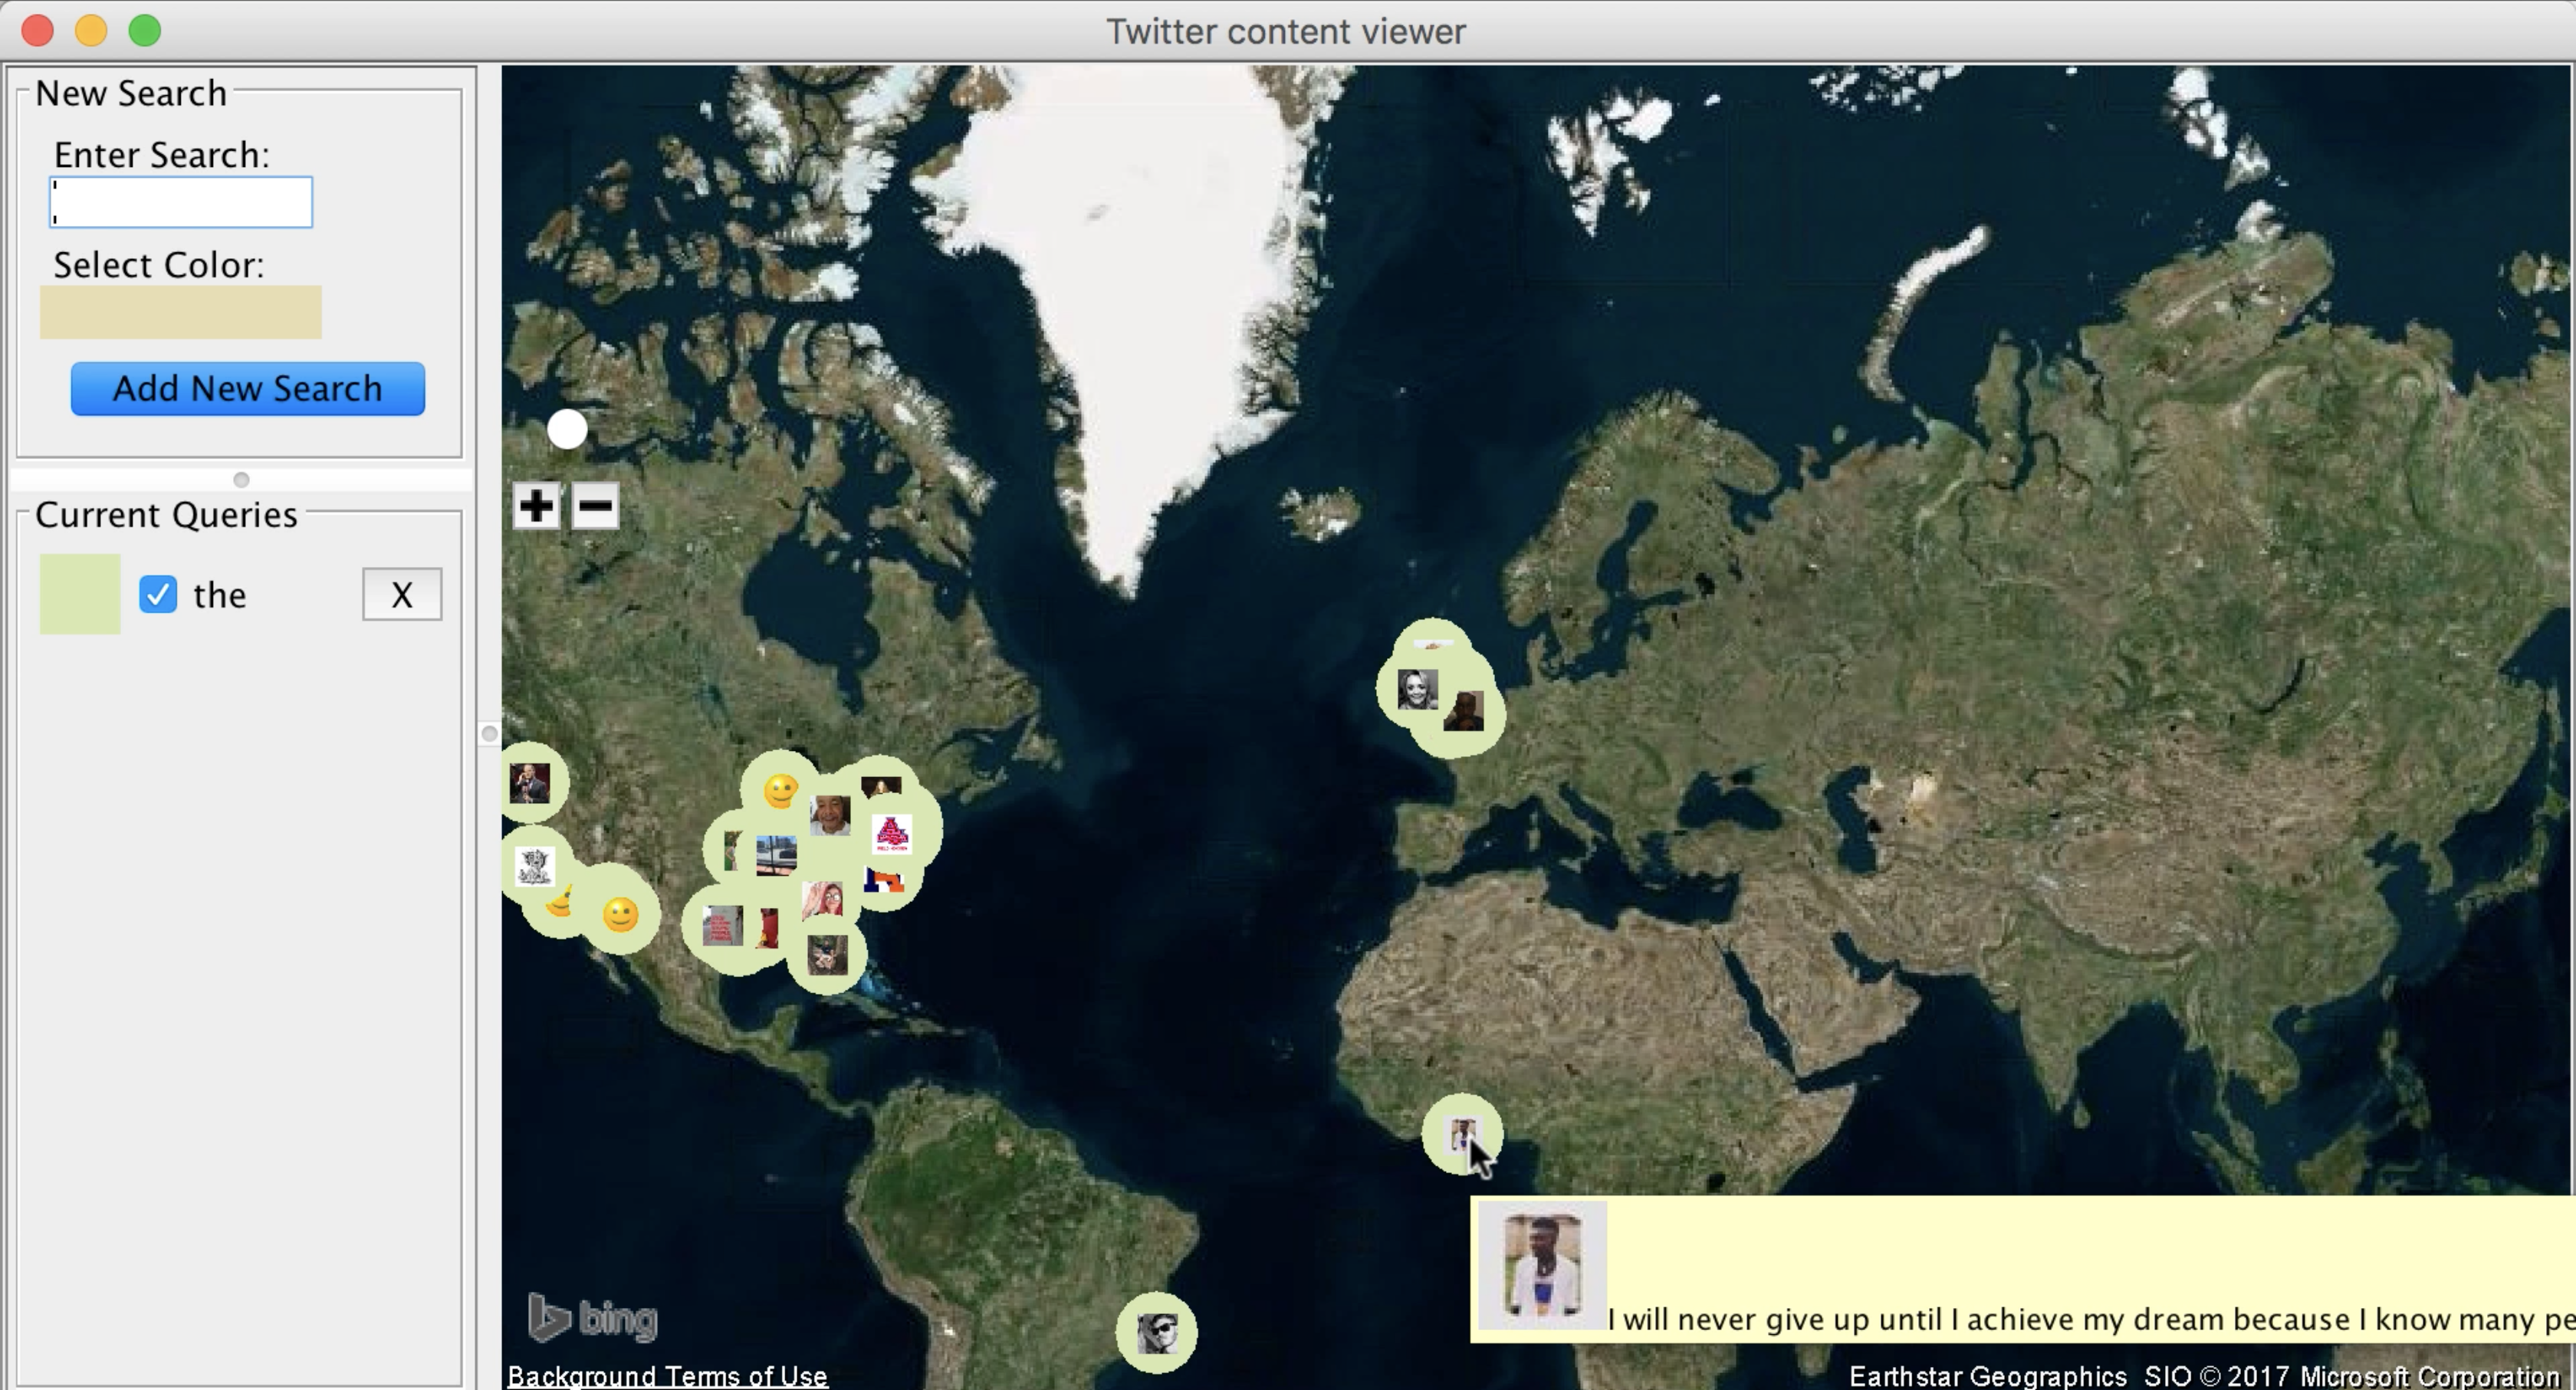This screenshot has height=1390, width=2576.
Task: Click the white circle marker in northern Canada
Action: (567, 430)
